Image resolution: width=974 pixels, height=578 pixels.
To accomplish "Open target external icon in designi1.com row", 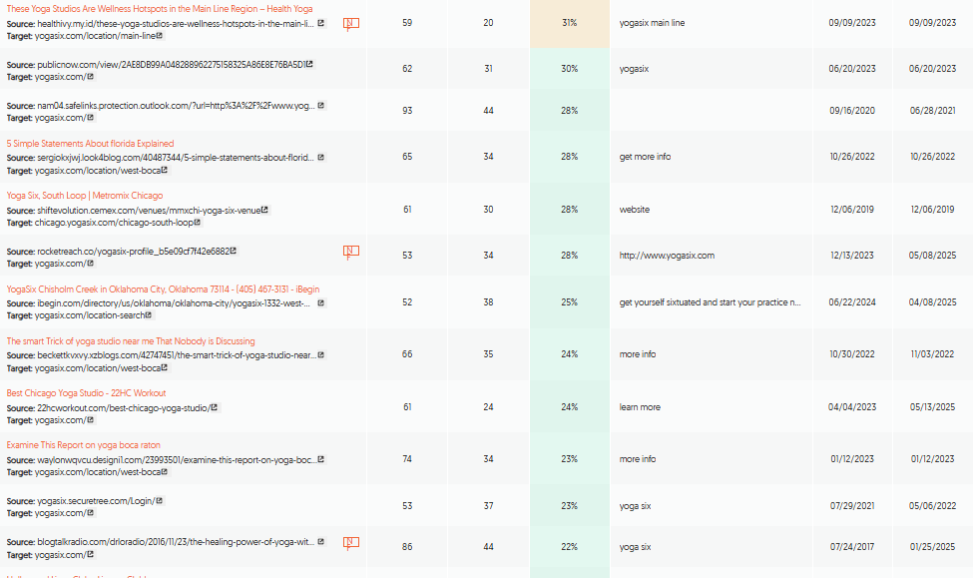I will (x=165, y=472).
